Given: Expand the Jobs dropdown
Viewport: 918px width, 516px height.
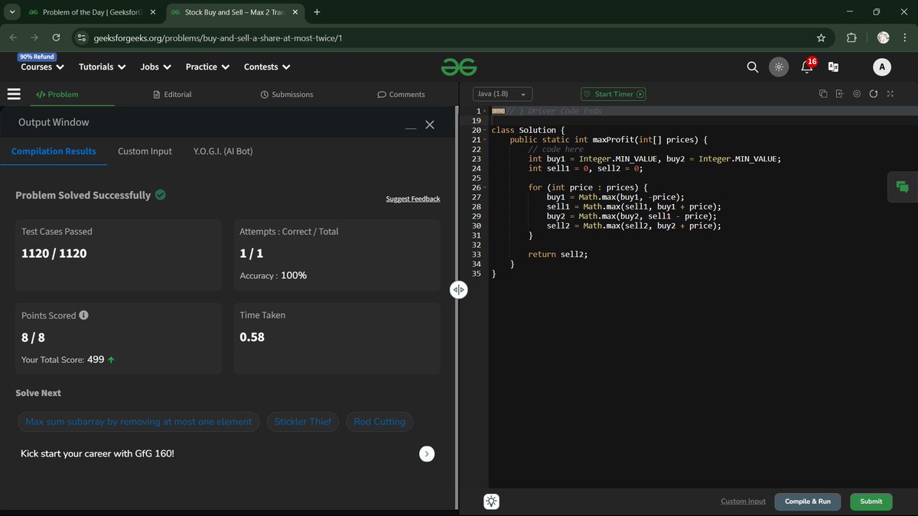Looking at the screenshot, I should (155, 67).
